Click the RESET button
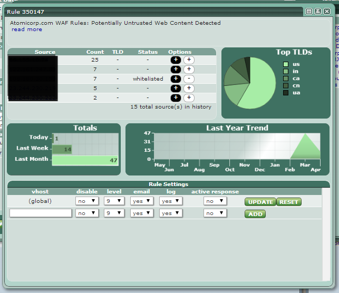The width and height of the screenshot is (339, 293). 288,202
